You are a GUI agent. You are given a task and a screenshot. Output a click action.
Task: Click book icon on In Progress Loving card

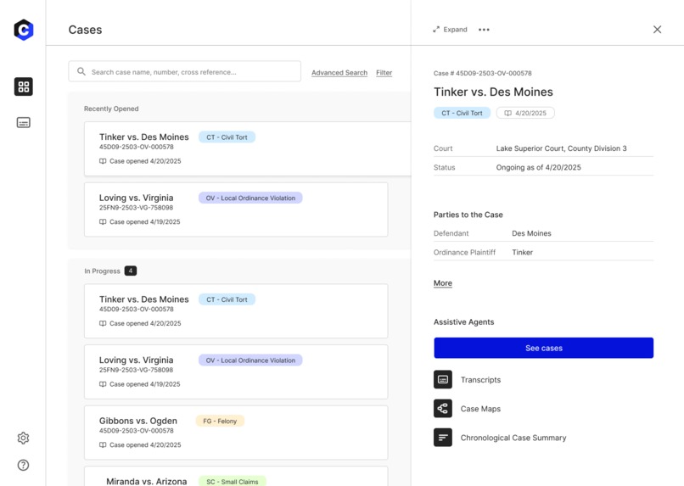click(103, 384)
